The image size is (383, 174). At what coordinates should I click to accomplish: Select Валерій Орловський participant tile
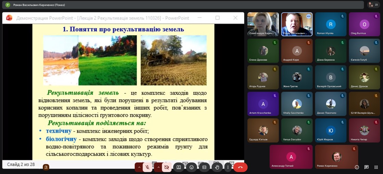[x=331, y=77]
